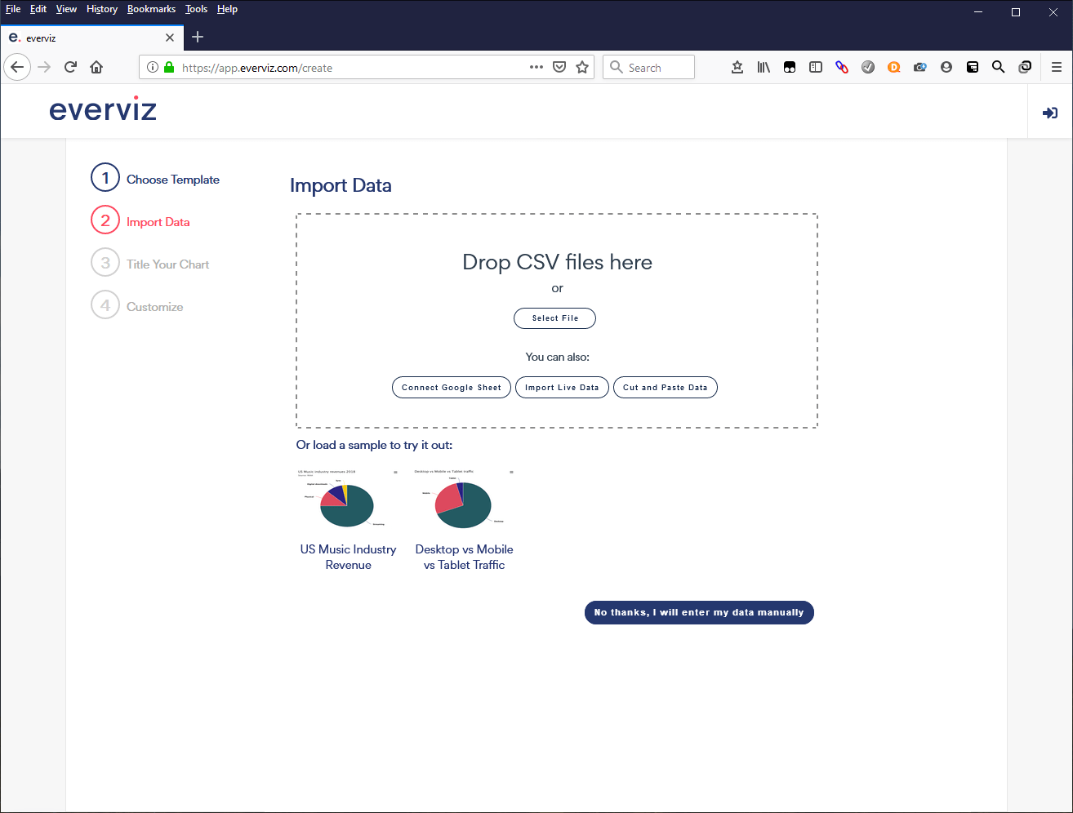Open the page actions menu in address bar

pyautogui.click(x=536, y=66)
